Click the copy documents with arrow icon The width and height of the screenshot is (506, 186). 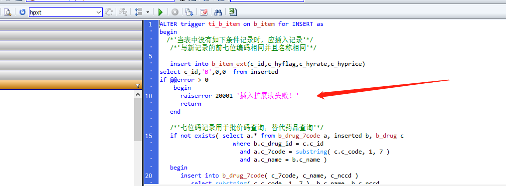[x=189, y=12]
